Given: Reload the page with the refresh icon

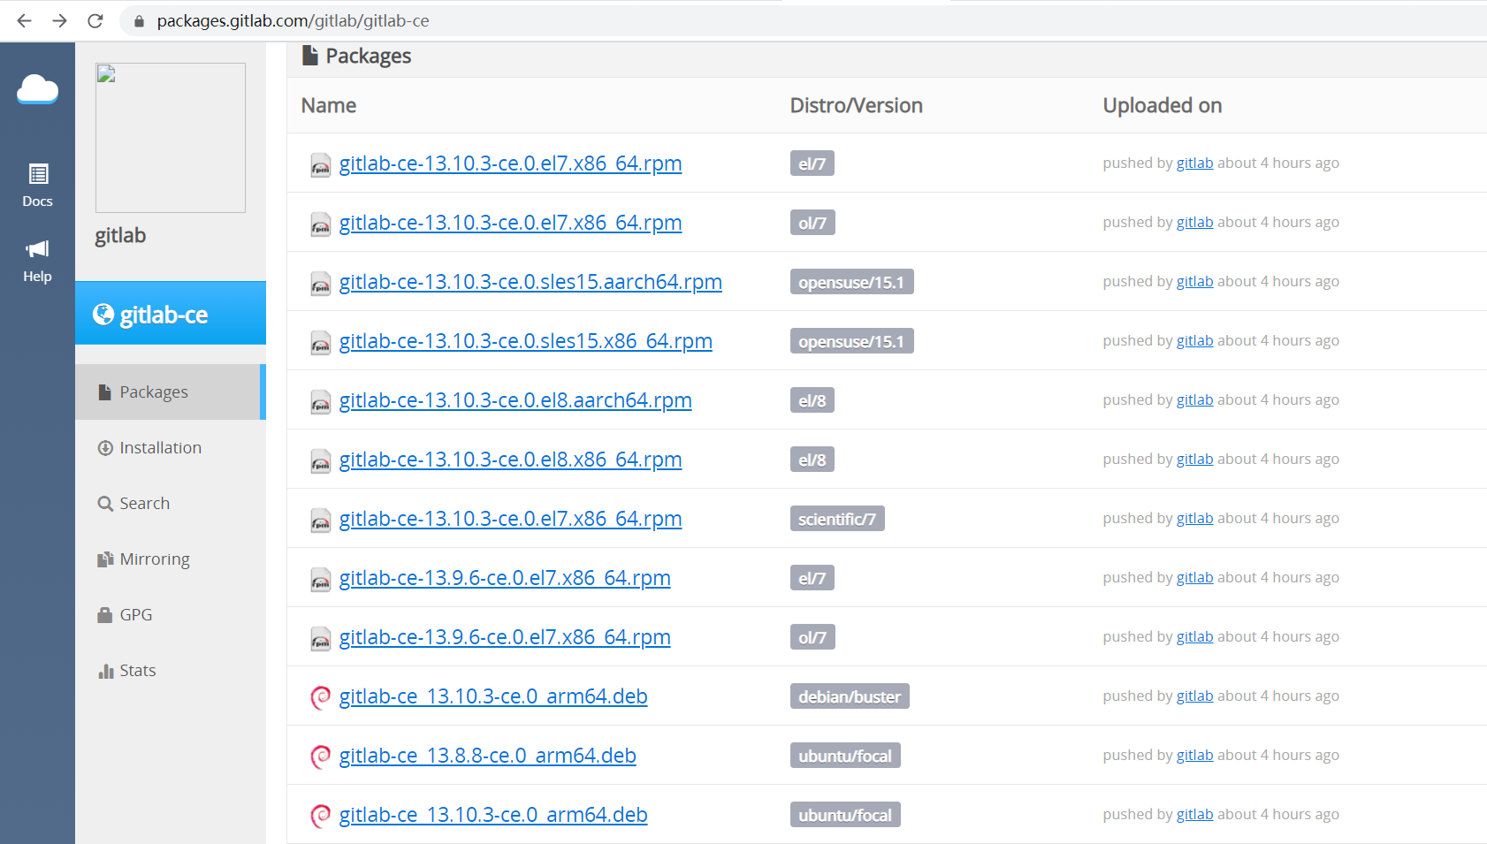Looking at the screenshot, I should (95, 20).
